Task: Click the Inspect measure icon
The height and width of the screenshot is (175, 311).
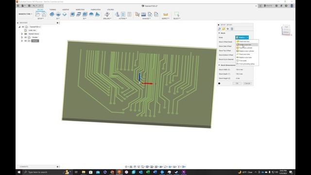Action: (166, 14)
